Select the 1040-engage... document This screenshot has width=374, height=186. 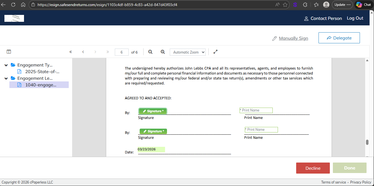41,85
